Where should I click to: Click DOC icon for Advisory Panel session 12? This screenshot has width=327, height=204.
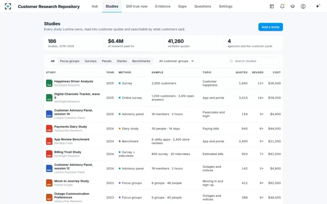[49, 168]
